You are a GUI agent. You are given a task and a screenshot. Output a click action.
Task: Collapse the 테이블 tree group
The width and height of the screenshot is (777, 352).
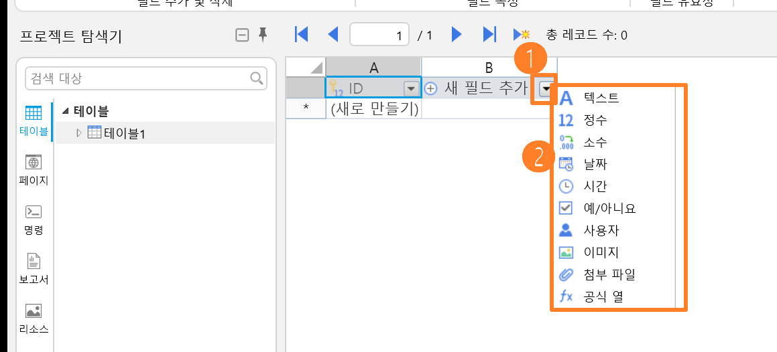(x=66, y=112)
